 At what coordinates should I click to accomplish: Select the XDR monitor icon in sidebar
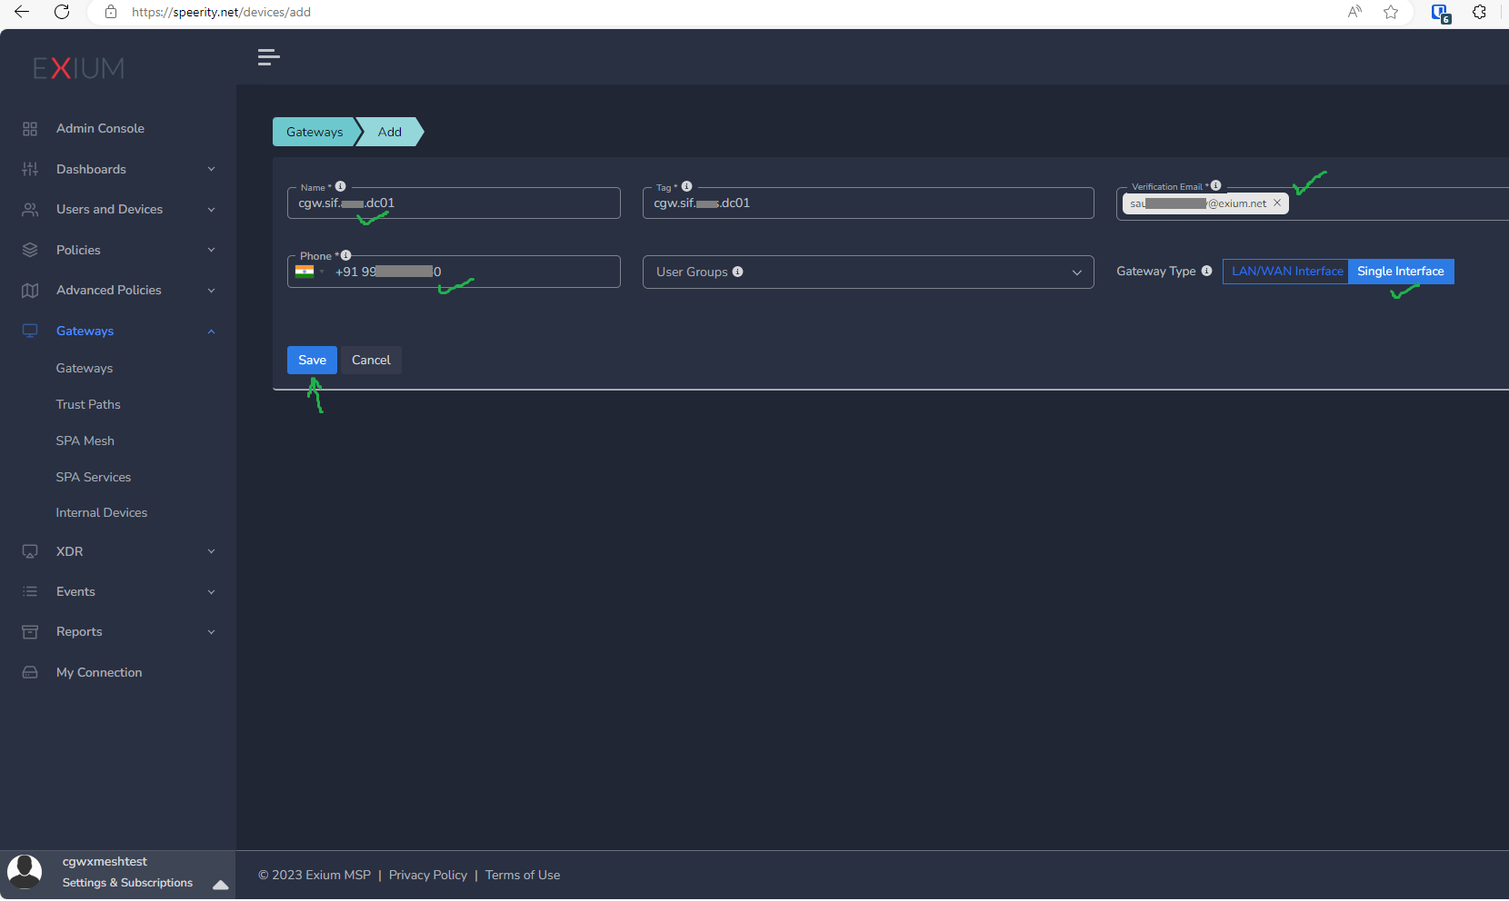[30, 551]
